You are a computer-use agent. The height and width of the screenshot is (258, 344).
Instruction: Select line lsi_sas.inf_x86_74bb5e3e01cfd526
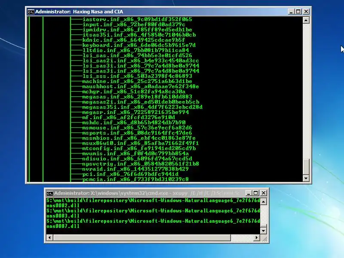[137, 55]
